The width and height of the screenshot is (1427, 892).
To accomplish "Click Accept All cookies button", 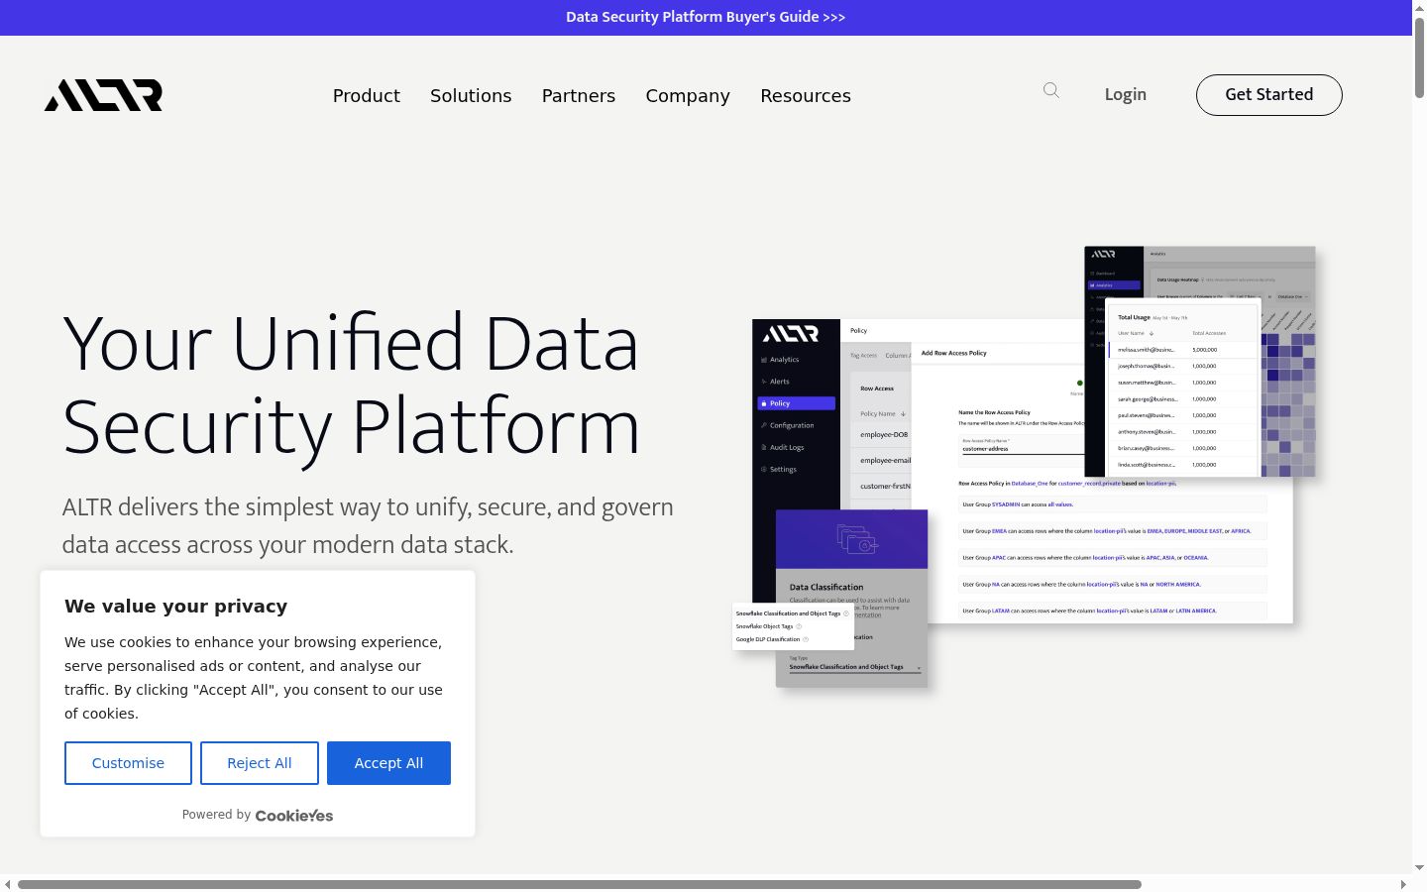I will pos(388,763).
